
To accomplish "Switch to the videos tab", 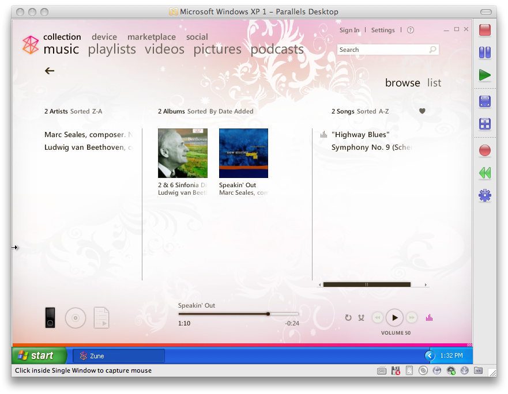I will pyautogui.click(x=164, y=49).
